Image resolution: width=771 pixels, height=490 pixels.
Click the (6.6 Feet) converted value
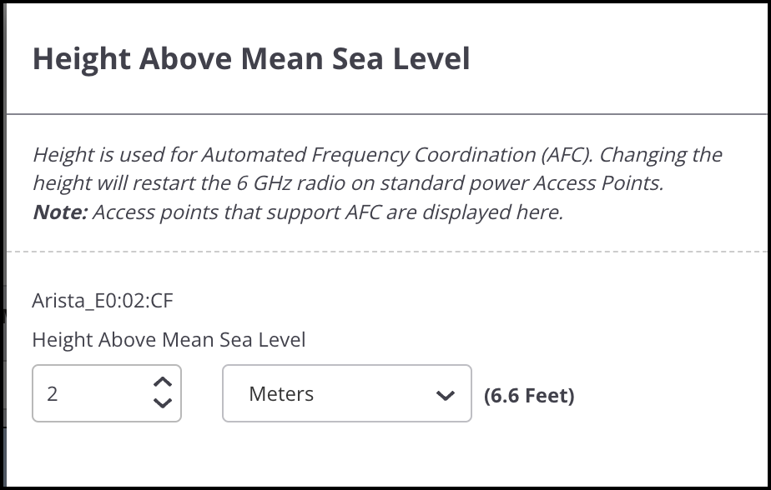pyautogui.click(x=529, y=395)
